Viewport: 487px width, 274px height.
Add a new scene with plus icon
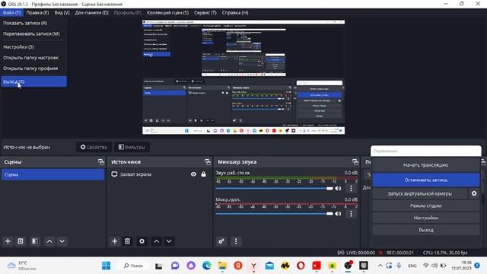[x=8, y=241]
